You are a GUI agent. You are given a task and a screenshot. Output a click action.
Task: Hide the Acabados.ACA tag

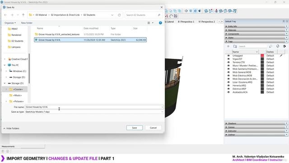tap(228, 92)
